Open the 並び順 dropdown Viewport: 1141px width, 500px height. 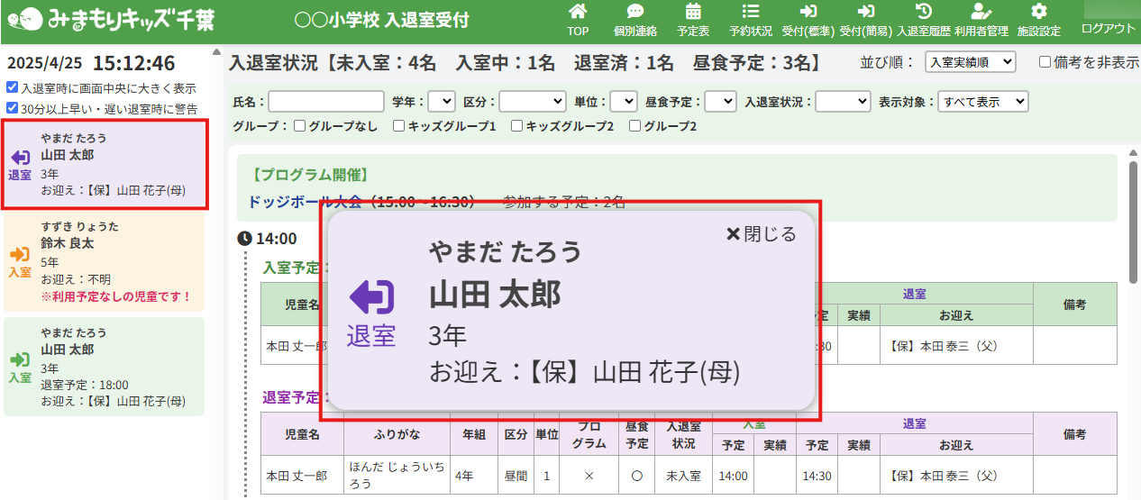click(x=970, y=62)
